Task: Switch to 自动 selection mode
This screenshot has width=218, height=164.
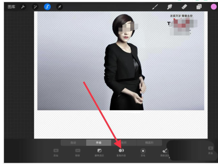Action: (73, 143)
